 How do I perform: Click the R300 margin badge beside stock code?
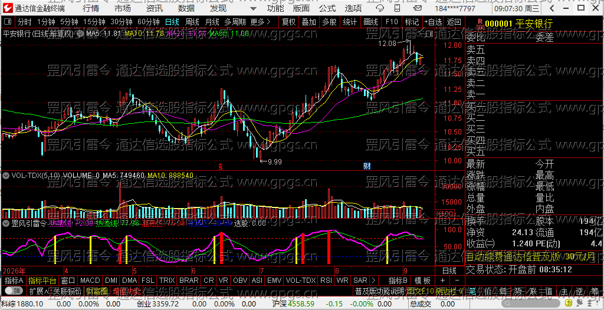pos(480,24)
